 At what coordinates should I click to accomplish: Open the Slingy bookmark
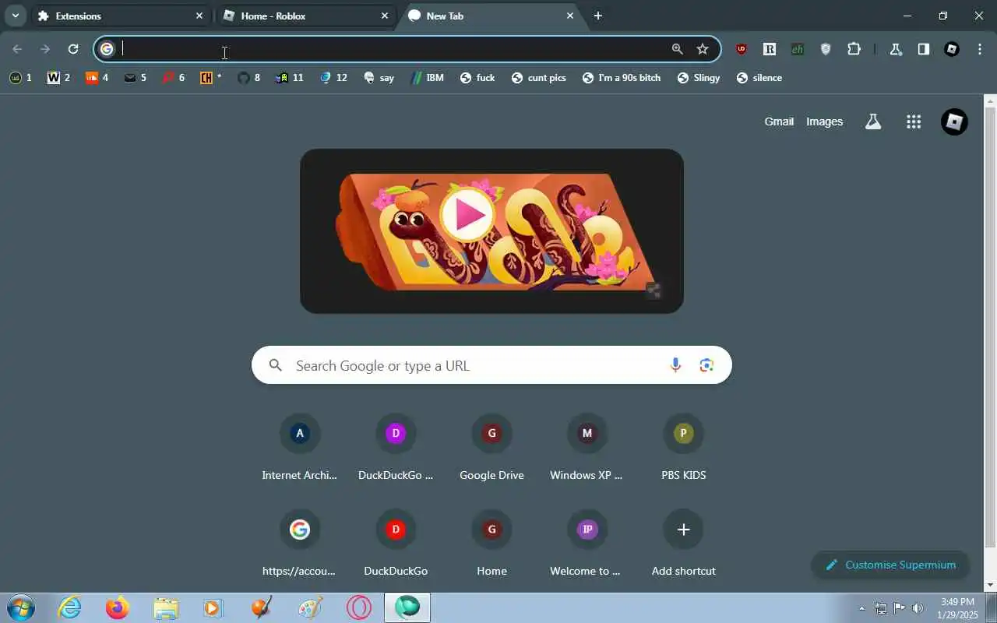(699, 78)
